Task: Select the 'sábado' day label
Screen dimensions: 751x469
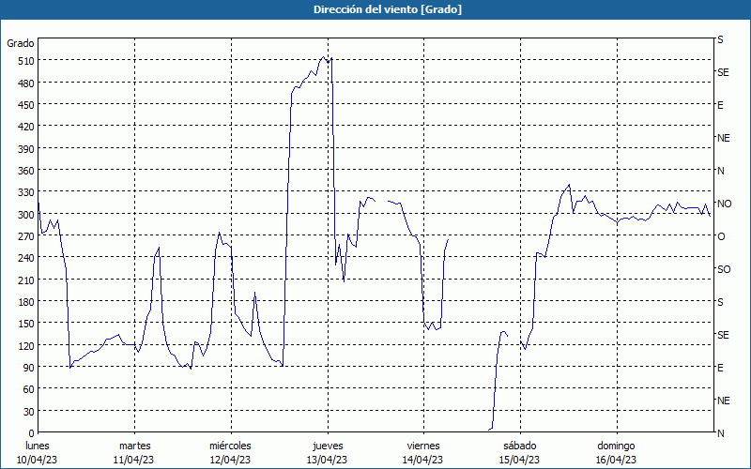Action: (x=520, y=446)
